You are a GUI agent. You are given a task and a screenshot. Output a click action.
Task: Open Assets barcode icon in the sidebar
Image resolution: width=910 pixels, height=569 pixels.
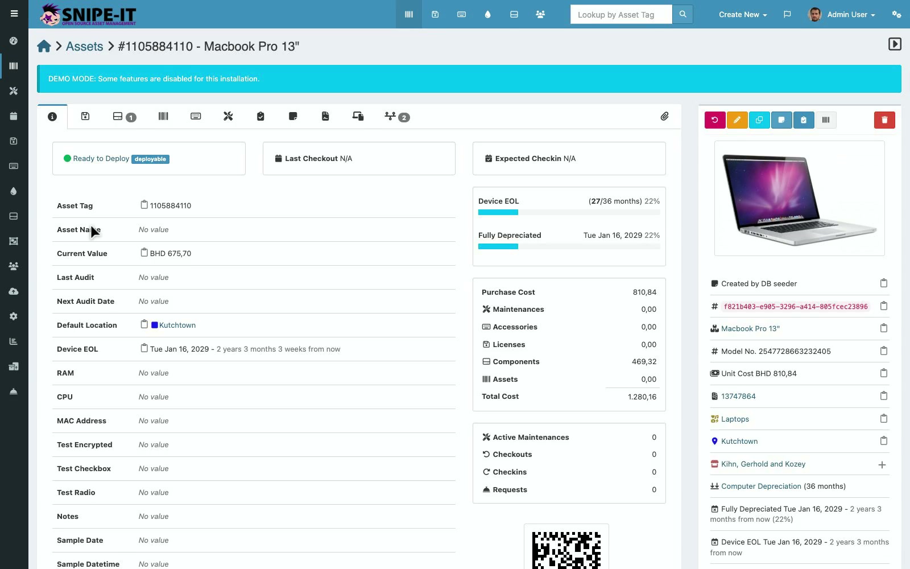click(14, 66)
